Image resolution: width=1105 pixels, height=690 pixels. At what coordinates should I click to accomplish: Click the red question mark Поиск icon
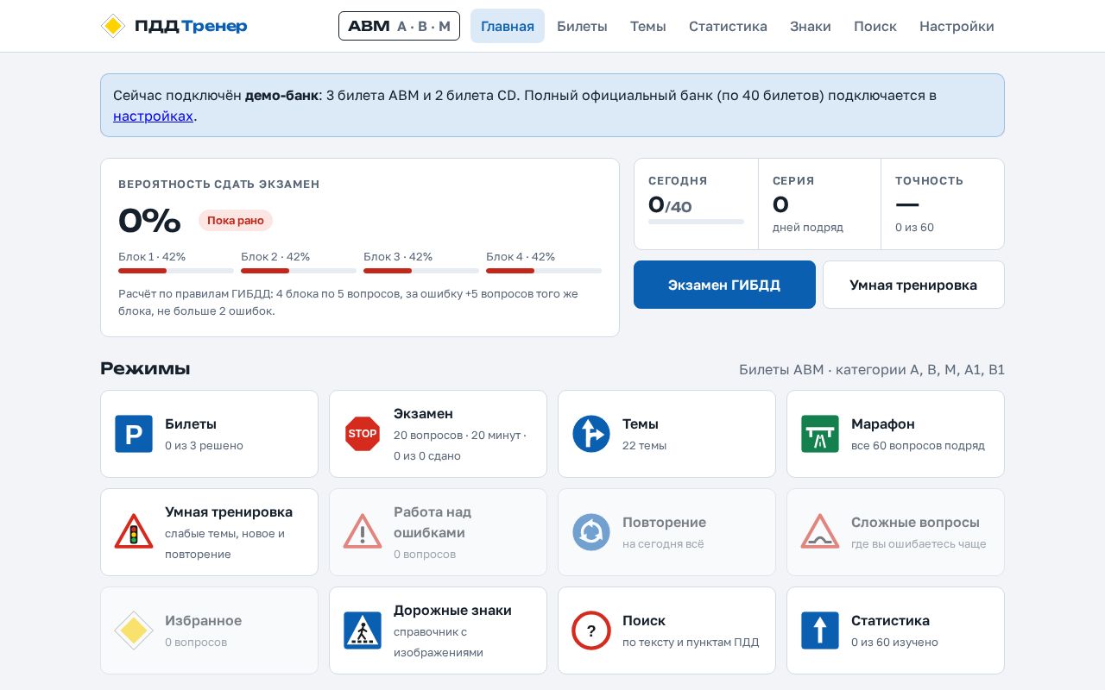[x=591, y=630]
